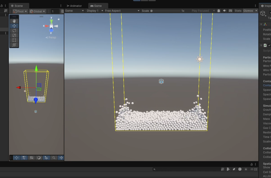This screenshot has width=271, height=178.
Task: Collapse the Transform component foldout
Action: 261,24
